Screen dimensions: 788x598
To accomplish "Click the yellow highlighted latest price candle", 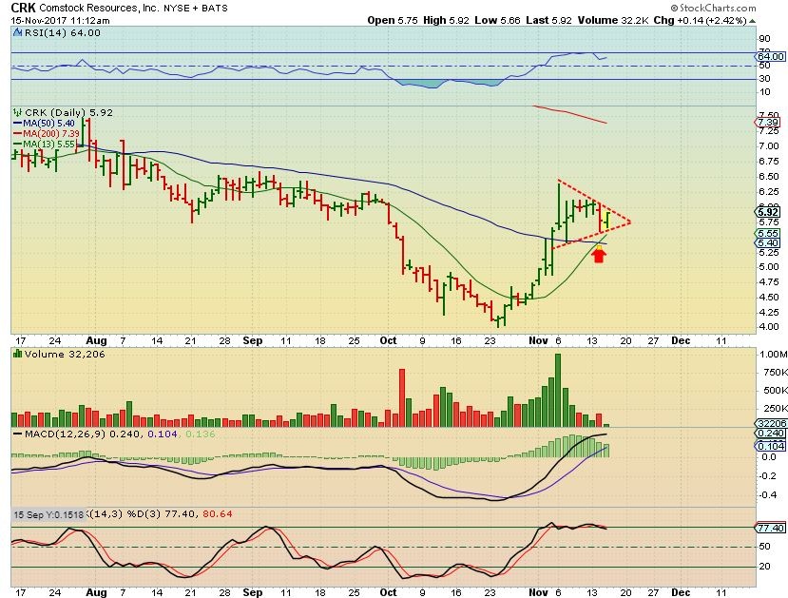I will pos(606,221).
